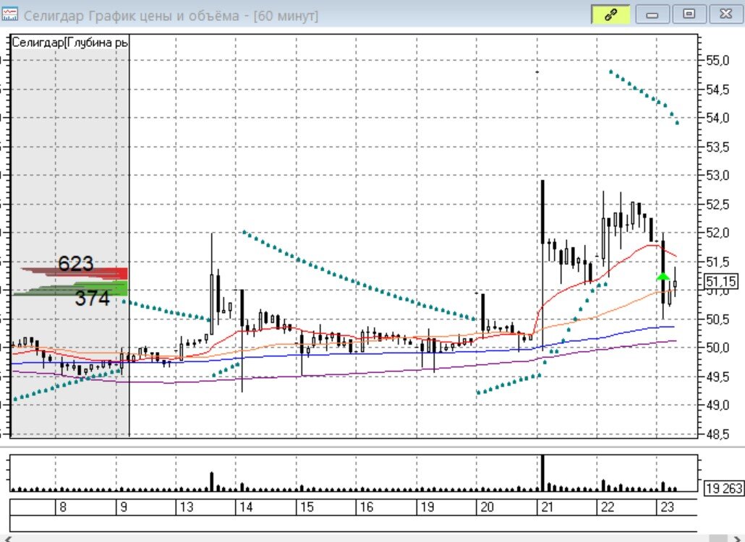
Task: Click the 49,0 price axis label
Action: [x=718, y=405]
